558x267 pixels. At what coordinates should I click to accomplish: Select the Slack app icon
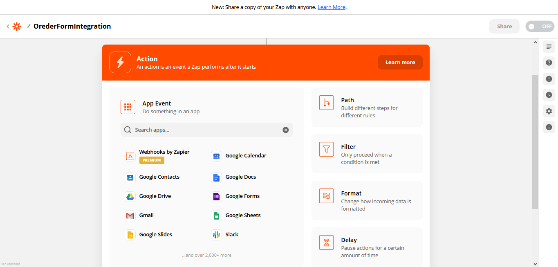[216, 235]
